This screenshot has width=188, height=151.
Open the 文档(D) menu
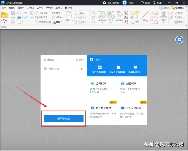31,8
